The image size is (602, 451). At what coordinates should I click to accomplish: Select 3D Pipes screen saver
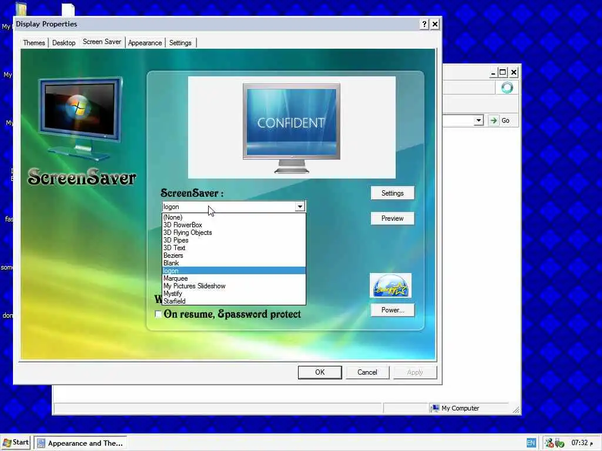pyautogui.click(x=234, y=240)
